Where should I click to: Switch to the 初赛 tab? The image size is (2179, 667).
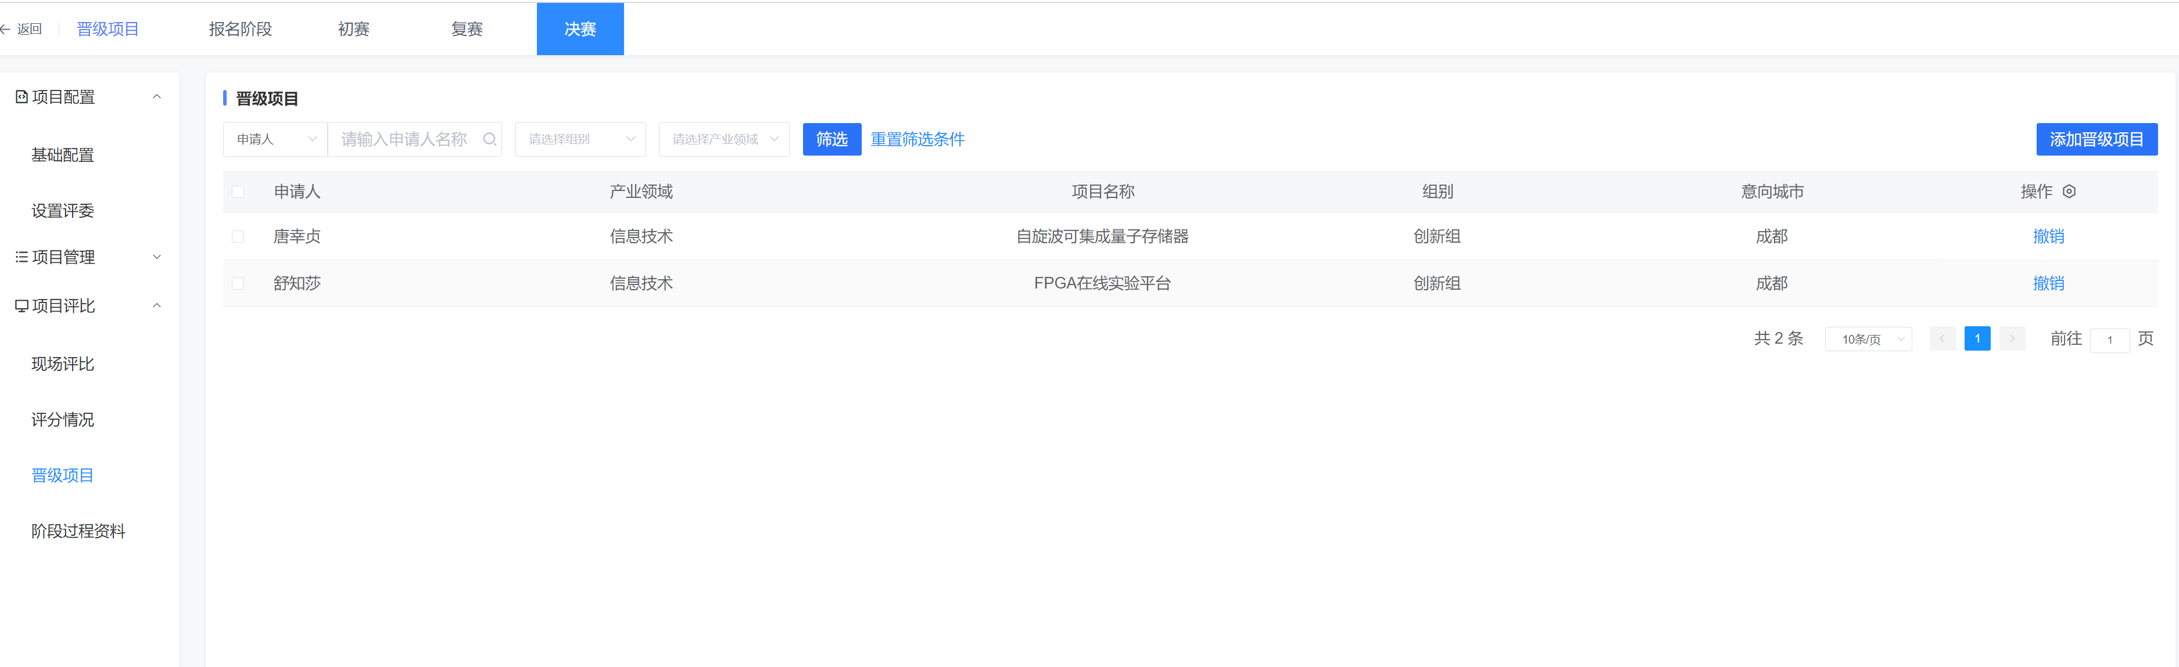click(x=354, y=29)
